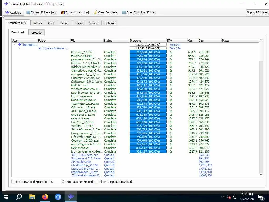
Task: Sort by the Kbs column header
Action: (x=193, y=41)
